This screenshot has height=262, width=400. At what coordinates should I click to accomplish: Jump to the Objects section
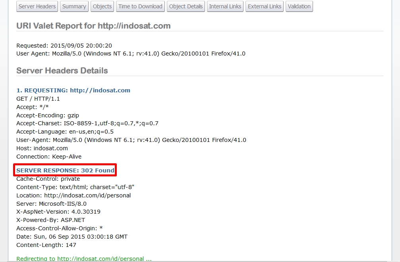pos(102,6)
